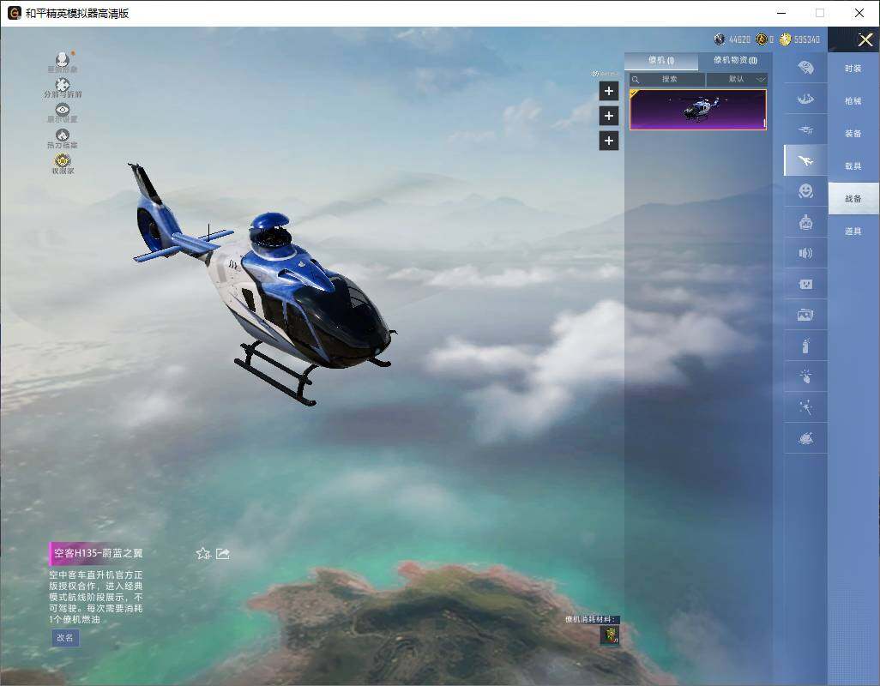Switch to the 僚机物资 (0) tab
880x686 pixels.
(735, 60)
